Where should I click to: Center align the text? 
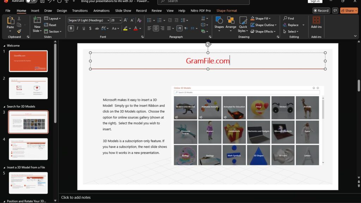(155, 28)
